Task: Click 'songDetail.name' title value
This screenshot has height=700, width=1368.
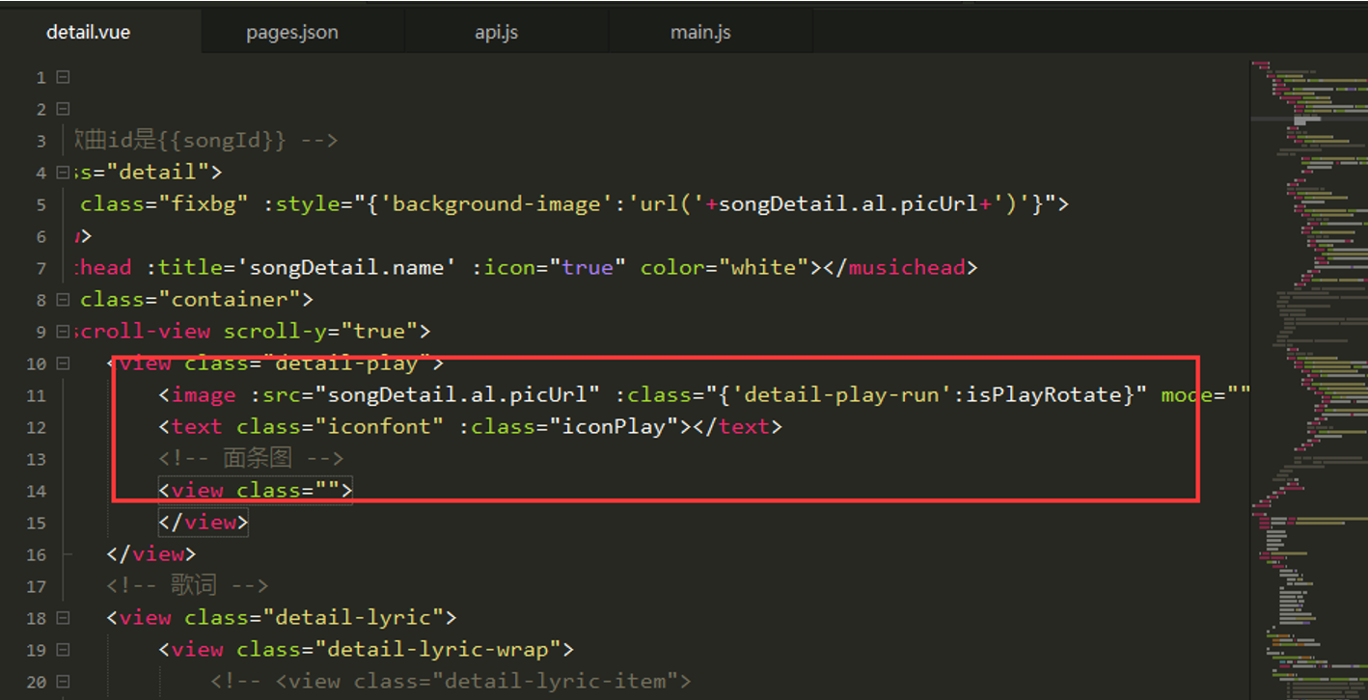Action: [352, 268]
